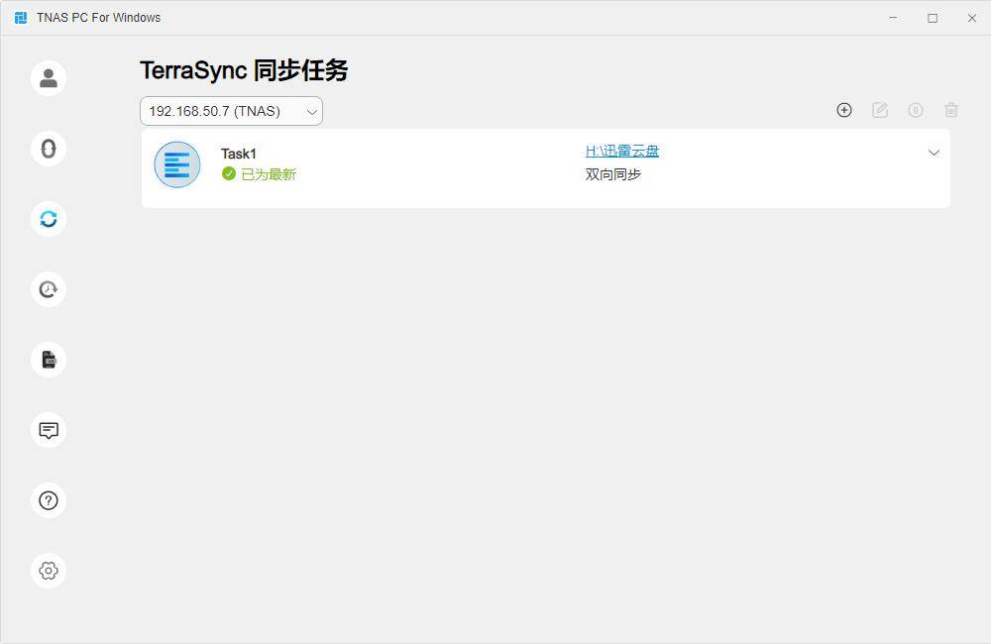Click the blue Task1 list thumbnail icon
The height and width of the screenshot is (644, 991).
177,164
